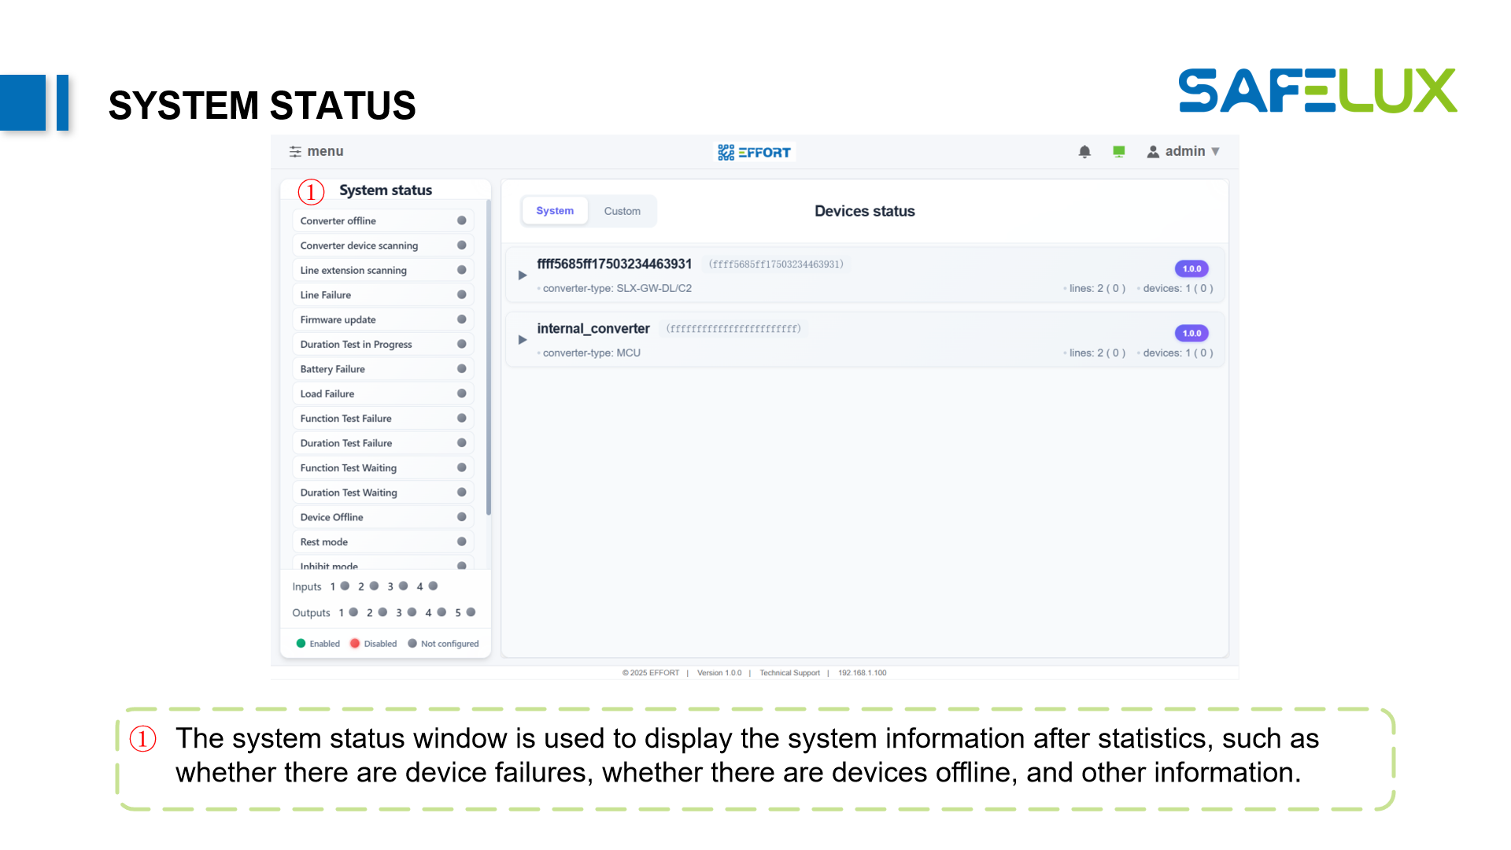The width and height of the screenshot is (1511, 850).
Task: Click the notification bell icon
Action: pos(1084,152)
